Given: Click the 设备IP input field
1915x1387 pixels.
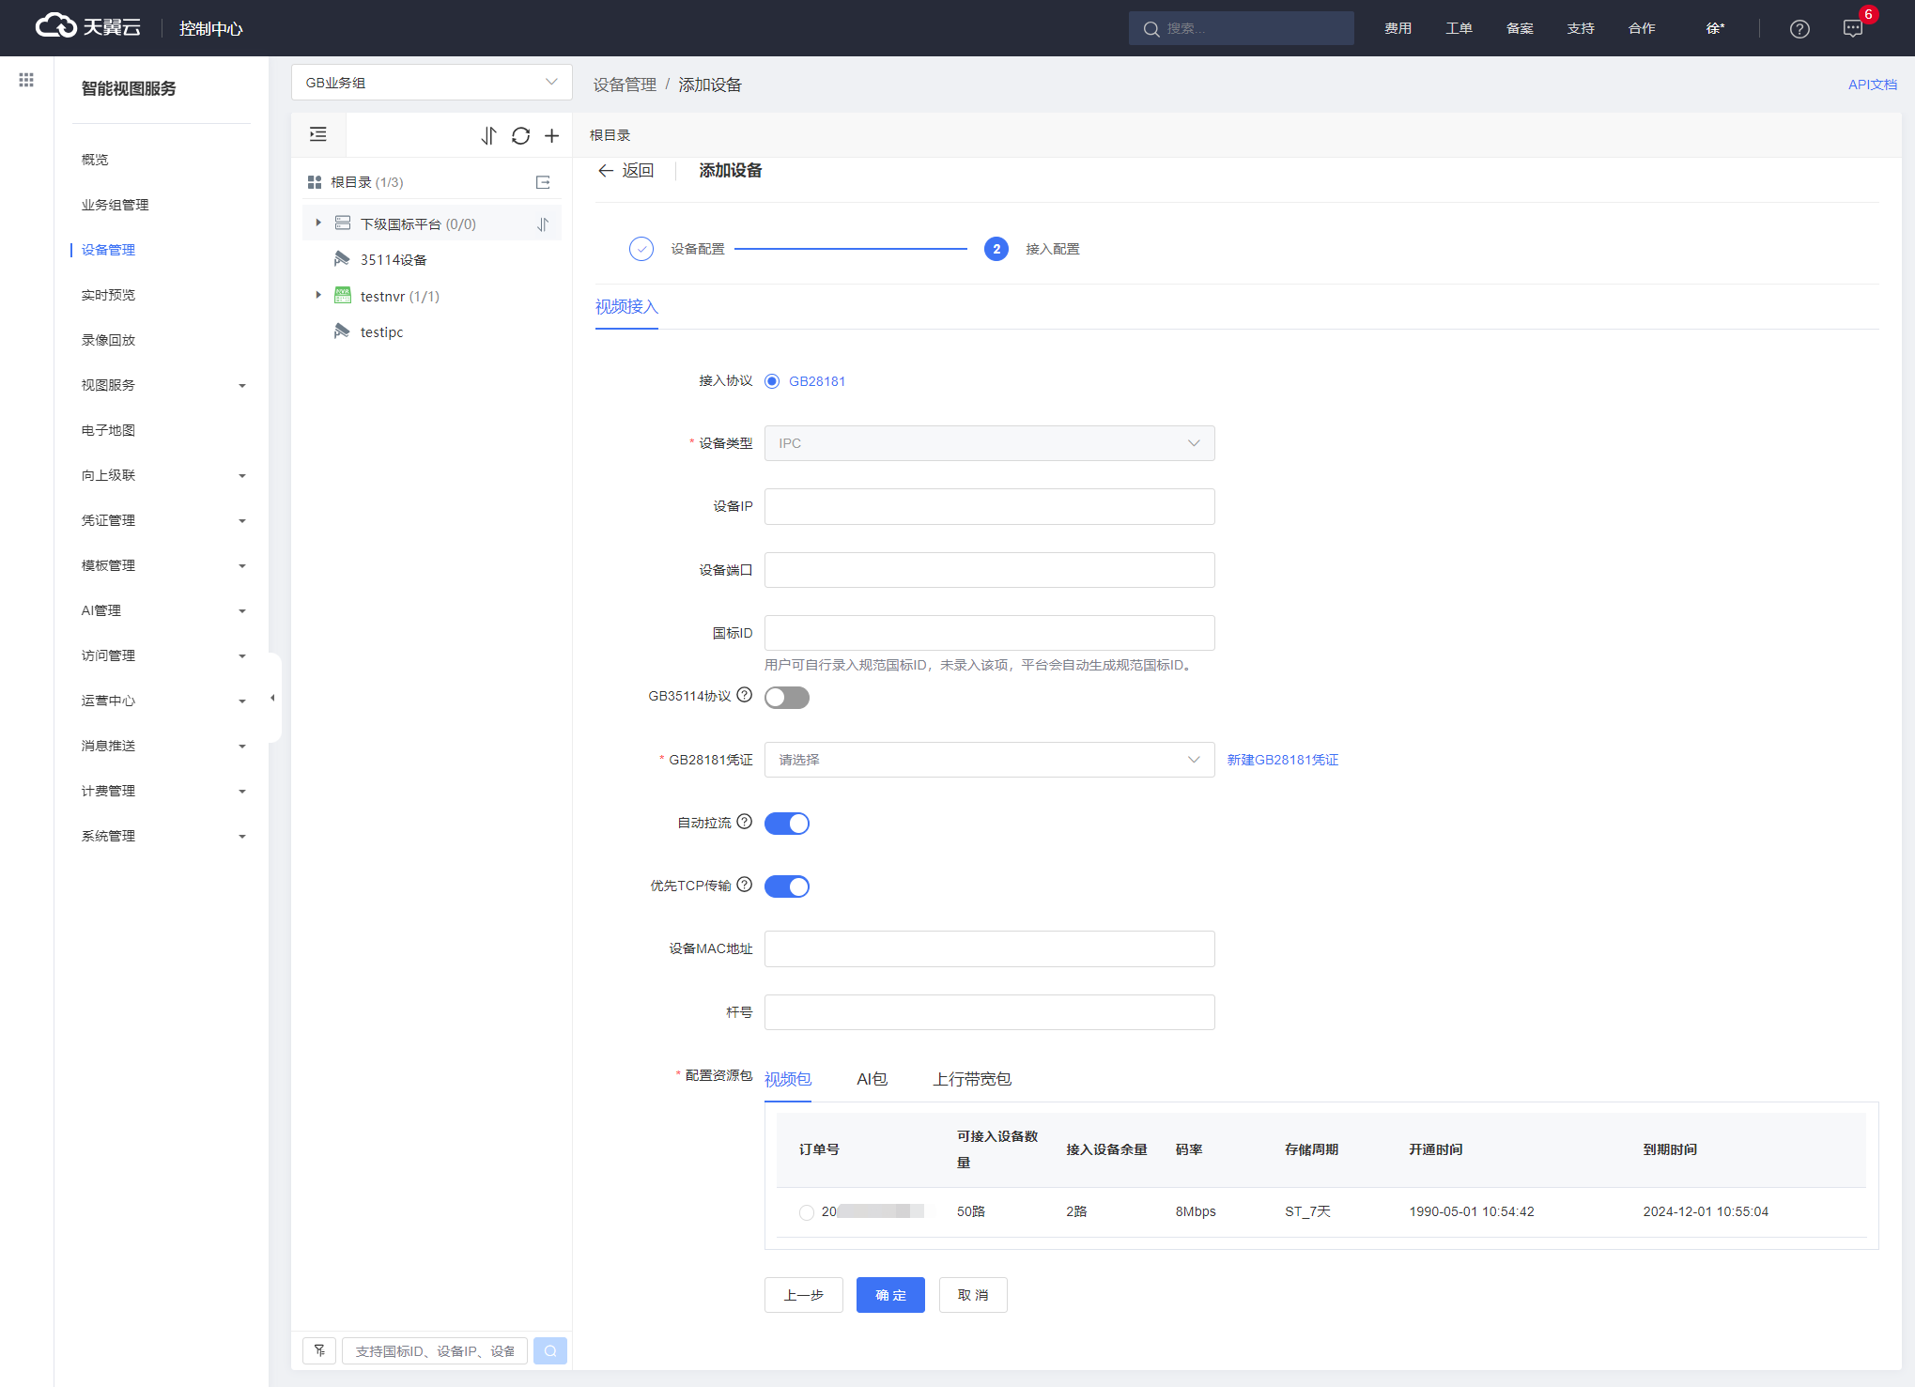Looking at the screenshot, I should 988,507.
